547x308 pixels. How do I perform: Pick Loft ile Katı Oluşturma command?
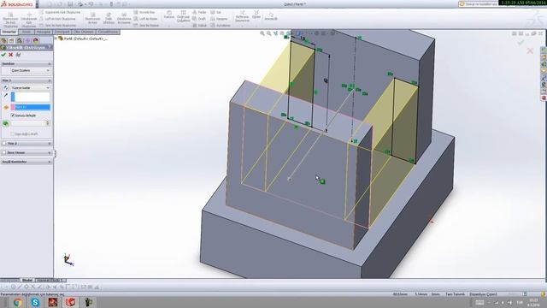click(x=57, y=19)
